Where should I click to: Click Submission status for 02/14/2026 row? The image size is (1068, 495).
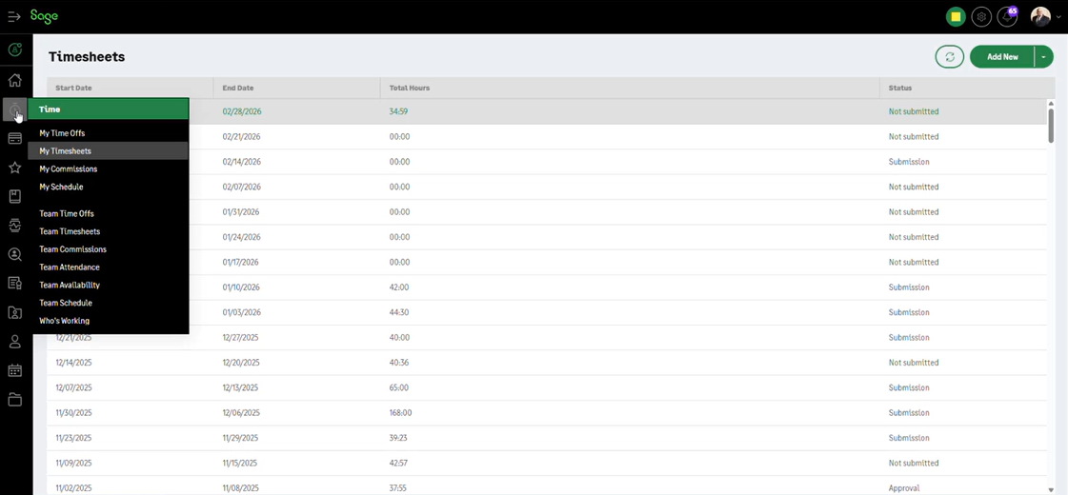pos(909,162)
